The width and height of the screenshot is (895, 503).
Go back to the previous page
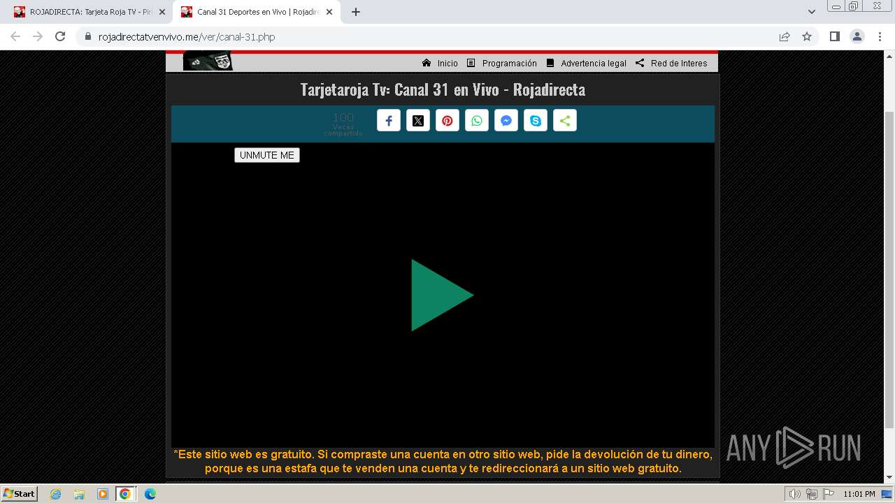[x=15, y=36]
